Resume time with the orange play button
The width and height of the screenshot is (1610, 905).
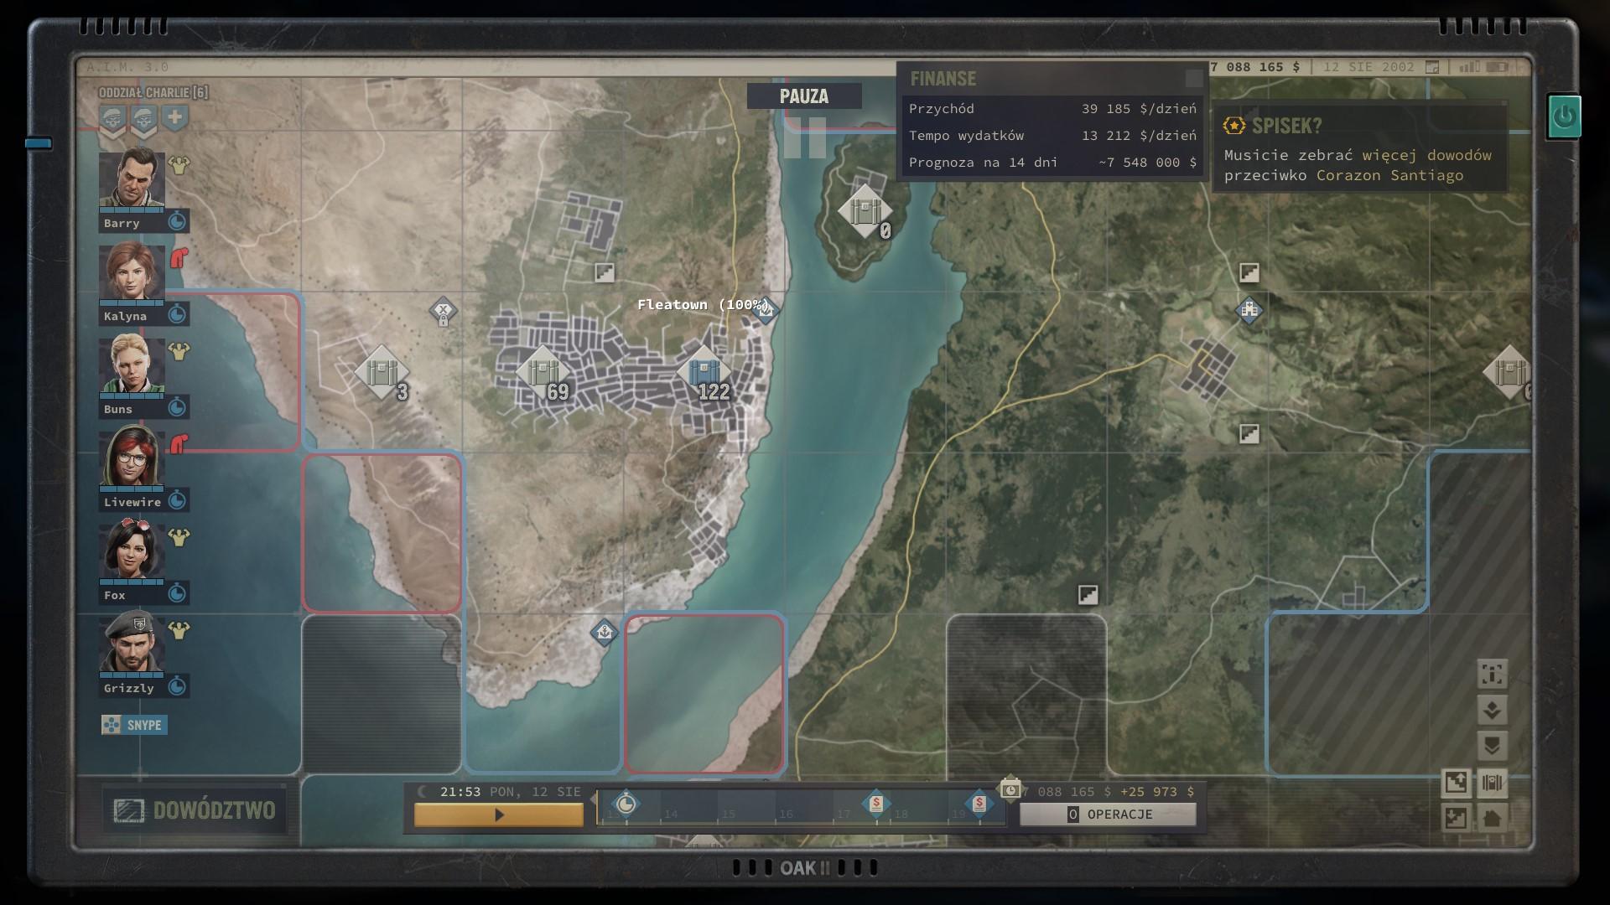(499, 814)
